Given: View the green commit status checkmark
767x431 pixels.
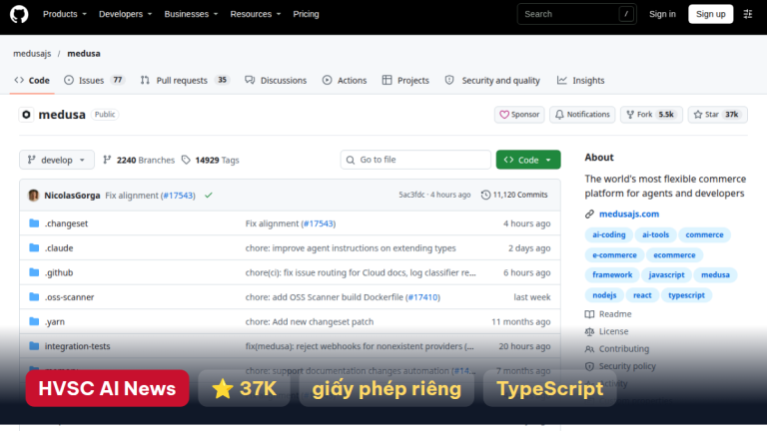Looking at the screenshot, I should [x=209, y=195].
